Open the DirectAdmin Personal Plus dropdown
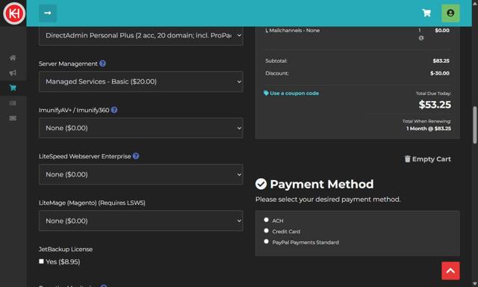 141,36
